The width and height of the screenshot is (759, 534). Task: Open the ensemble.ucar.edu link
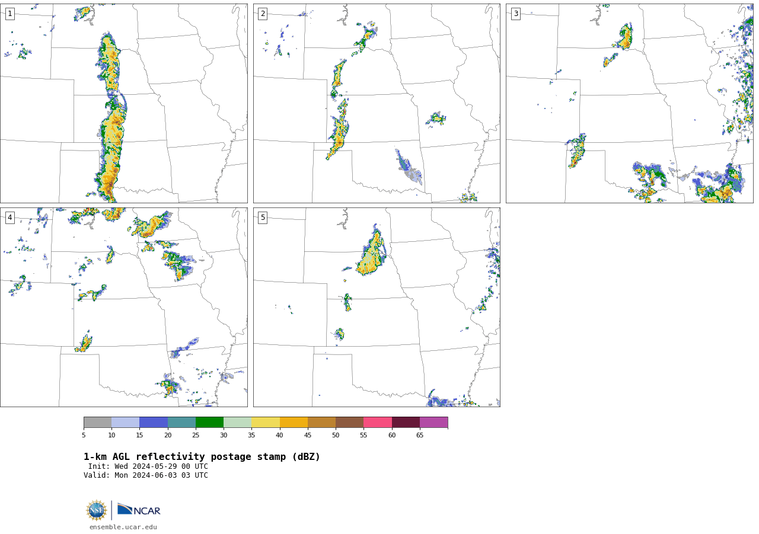tap(123, 527)
